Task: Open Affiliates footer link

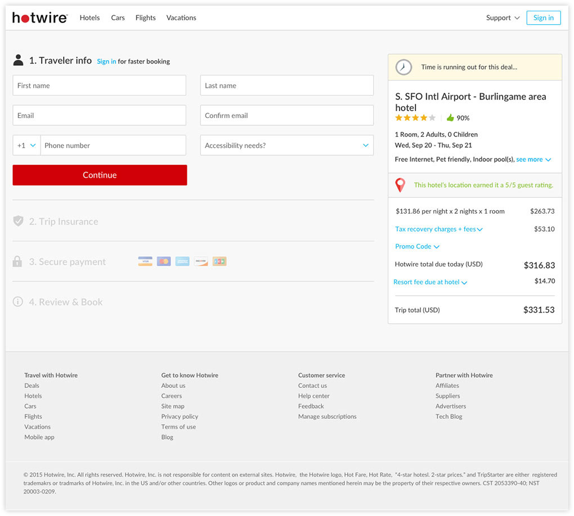Action: coord(447,386)
